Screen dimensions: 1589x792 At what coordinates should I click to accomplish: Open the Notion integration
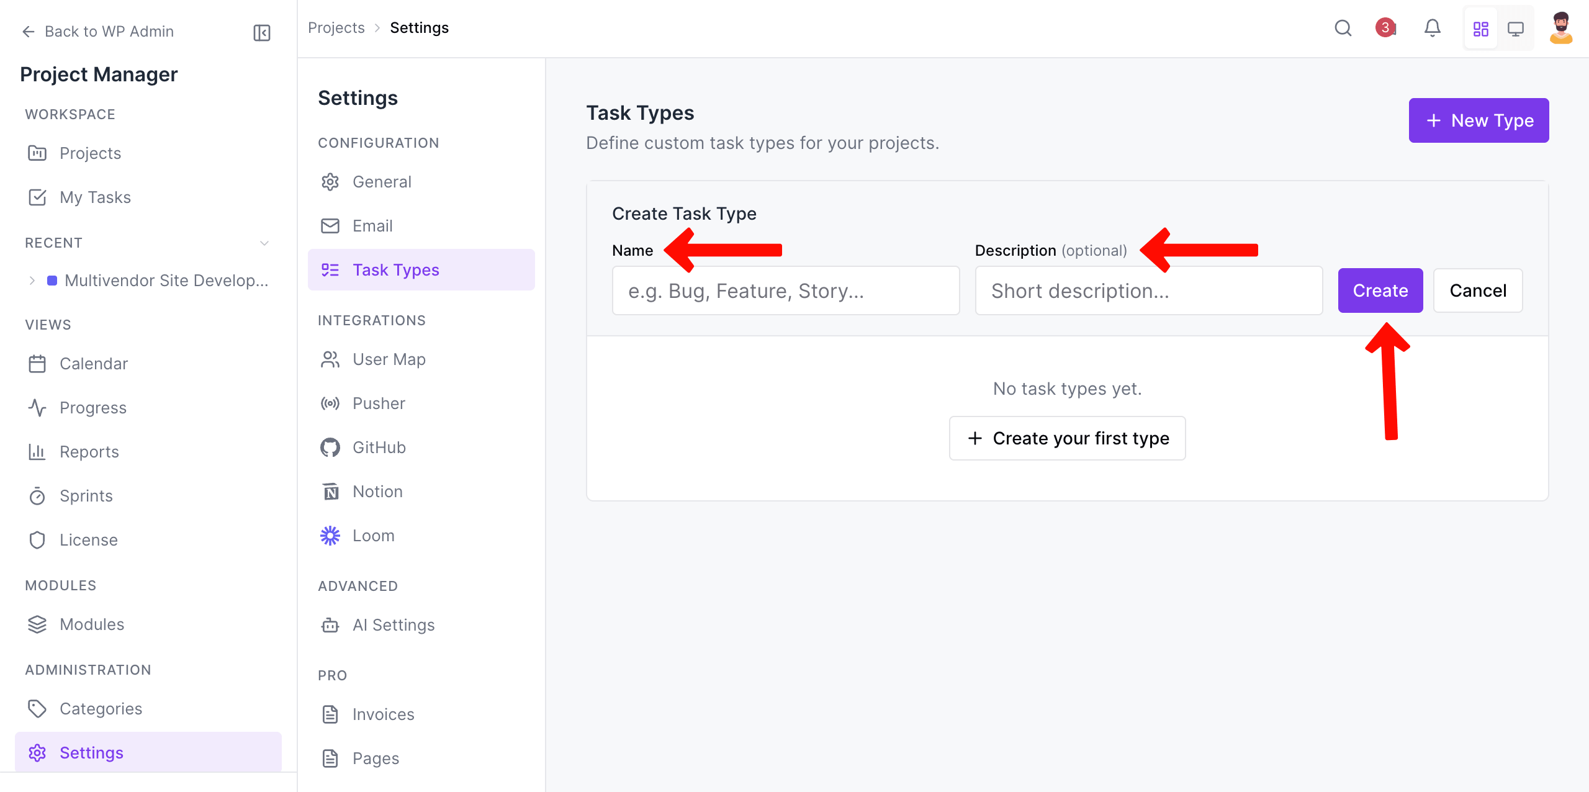[x=377, y=491]
